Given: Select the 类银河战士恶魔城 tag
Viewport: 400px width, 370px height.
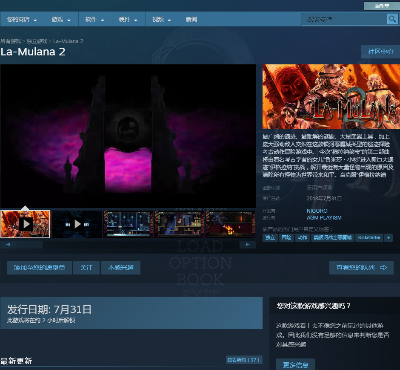Looking at the screenshot, I should tap(333, 237).
